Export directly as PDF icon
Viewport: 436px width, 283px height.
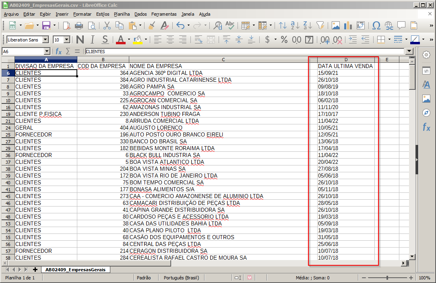66,26
